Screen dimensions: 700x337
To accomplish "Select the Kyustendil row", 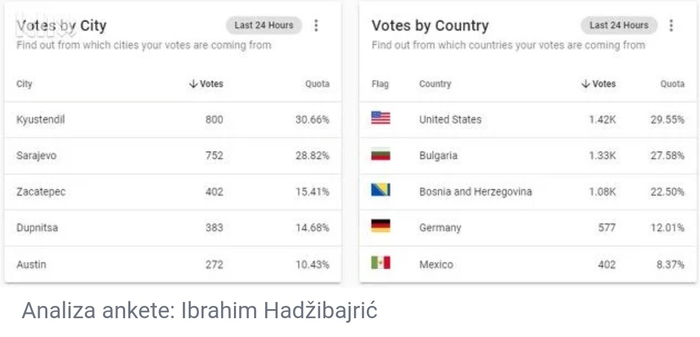I will click(173, 120).
